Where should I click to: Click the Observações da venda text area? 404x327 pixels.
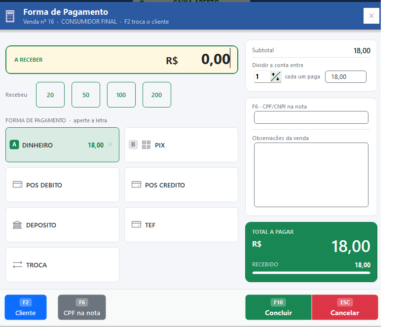pyautogui.click(x=311, y=175)
